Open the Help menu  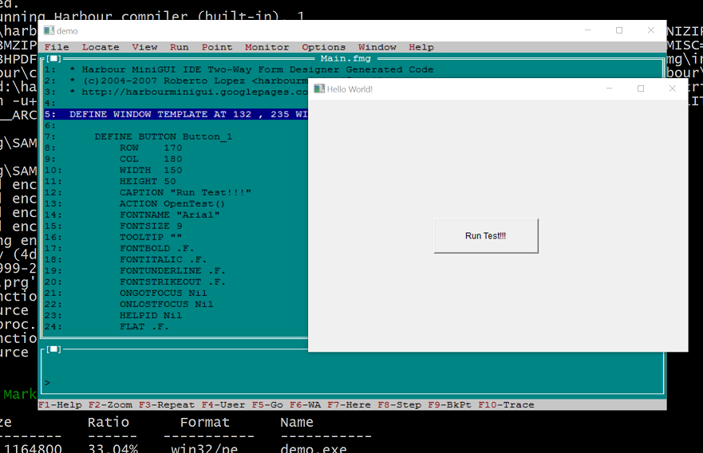pos(421,47)
